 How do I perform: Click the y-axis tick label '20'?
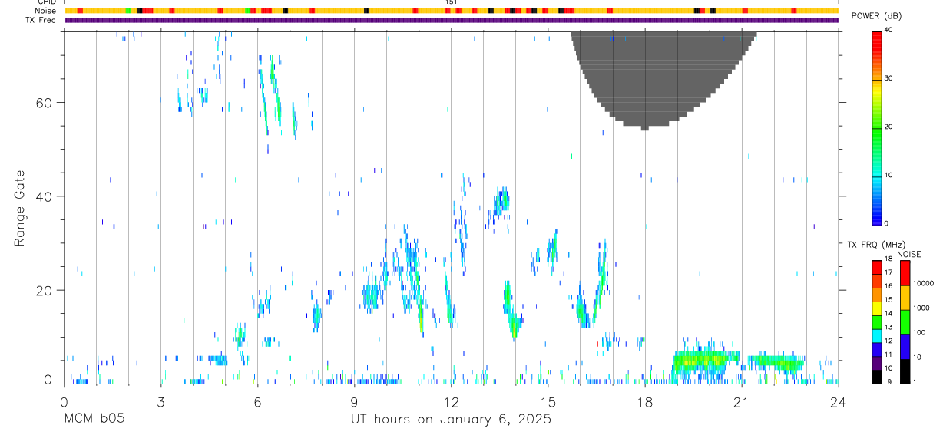[x=45, y=291]
